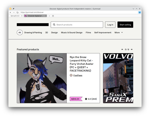The height and width of the screenshot is (117, 150).
Task: Open Nyx the Snow Leopard product title
Action: [82, 64]
